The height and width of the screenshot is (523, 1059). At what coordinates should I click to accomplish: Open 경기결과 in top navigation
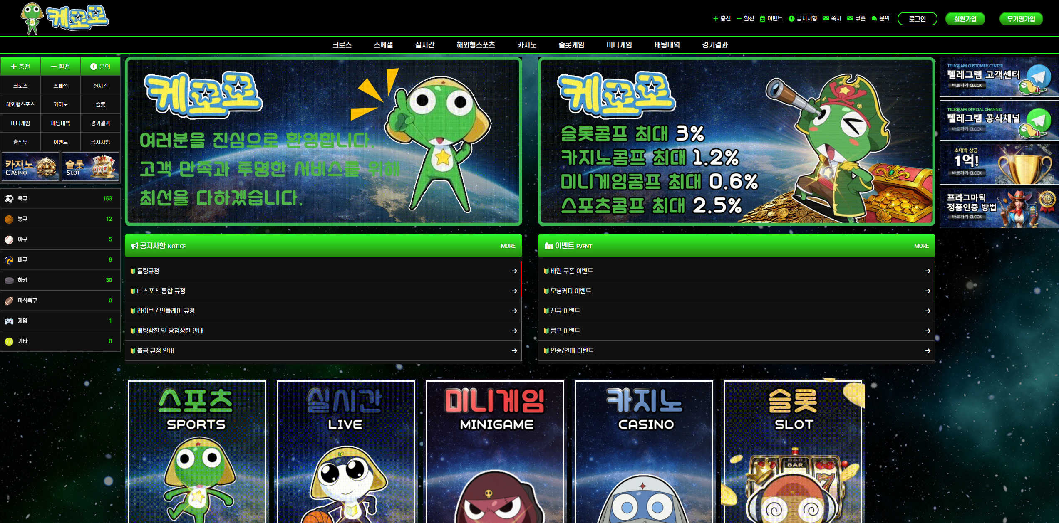[715, 45]
